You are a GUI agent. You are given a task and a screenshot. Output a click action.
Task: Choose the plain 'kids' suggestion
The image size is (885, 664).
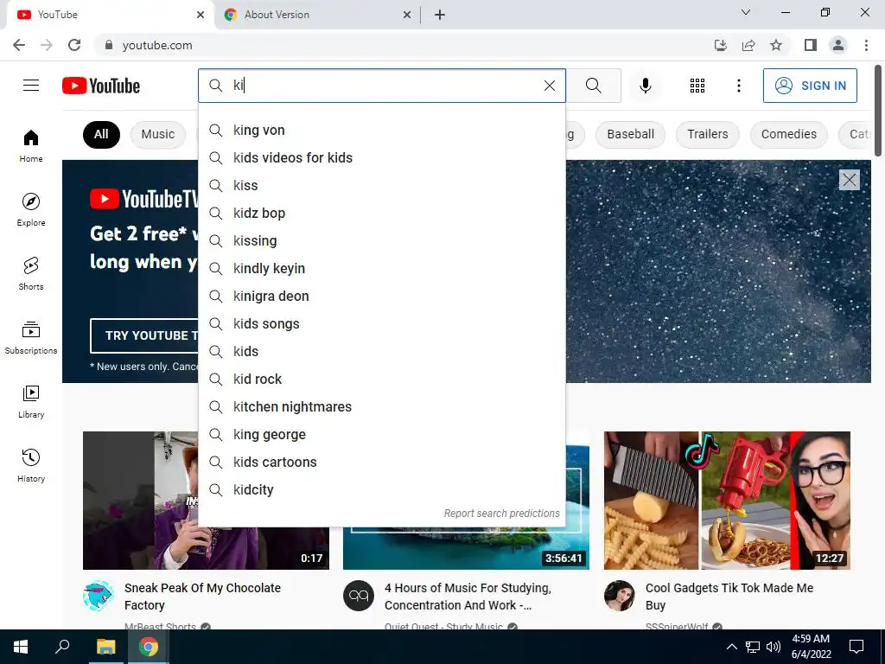pos(382,351)
